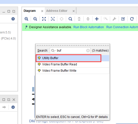Switch to the Address Editor tab

click(57, 11)
